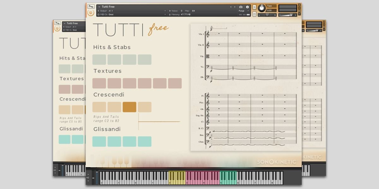Trigger the fourth Hits & Stabs pad
This screenshot has width=379, height=189.
(x=145, y=60)
